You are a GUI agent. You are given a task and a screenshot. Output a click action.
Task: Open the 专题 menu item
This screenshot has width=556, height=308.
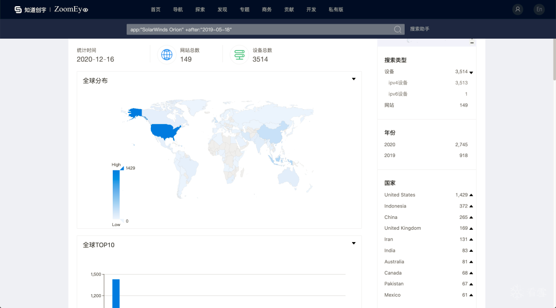pos(245,10)
